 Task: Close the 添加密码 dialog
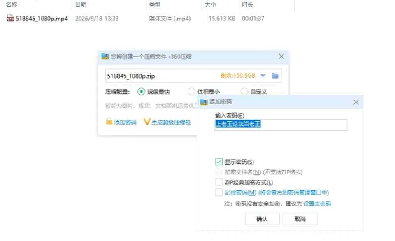tap(355, 102)
